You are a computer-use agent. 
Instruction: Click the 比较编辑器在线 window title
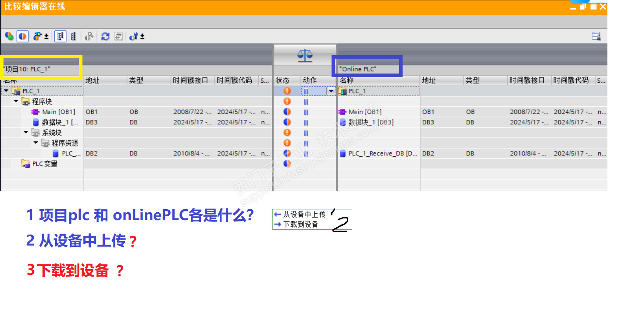tap(35, 7)
